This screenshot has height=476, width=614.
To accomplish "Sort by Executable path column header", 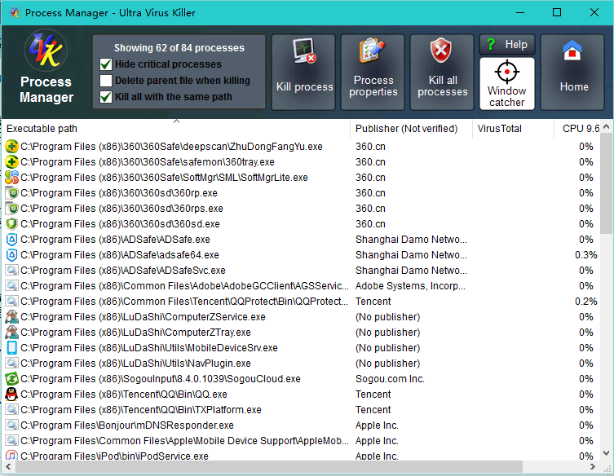I will (175, 129).
